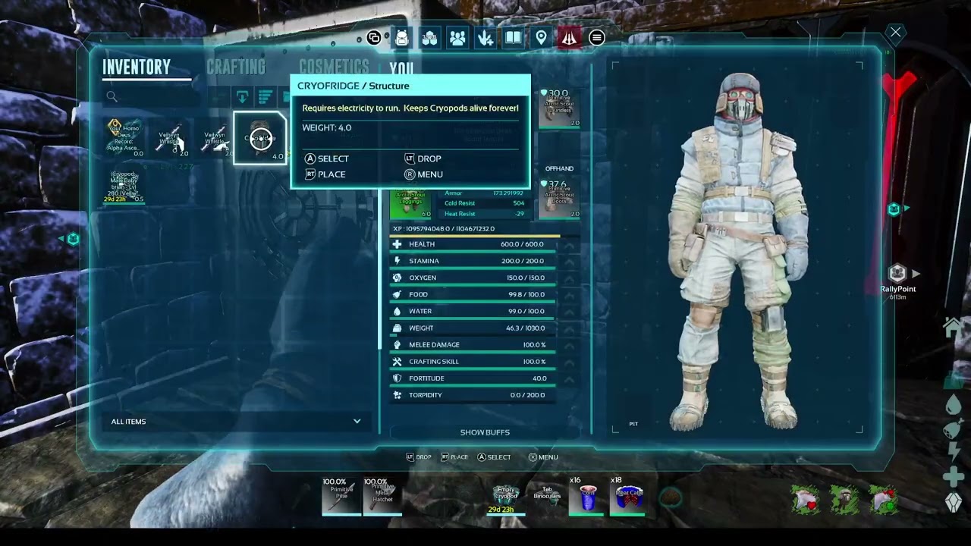
Task: Select the second Veilwyn Whistle item
Action: click(215, 137)
